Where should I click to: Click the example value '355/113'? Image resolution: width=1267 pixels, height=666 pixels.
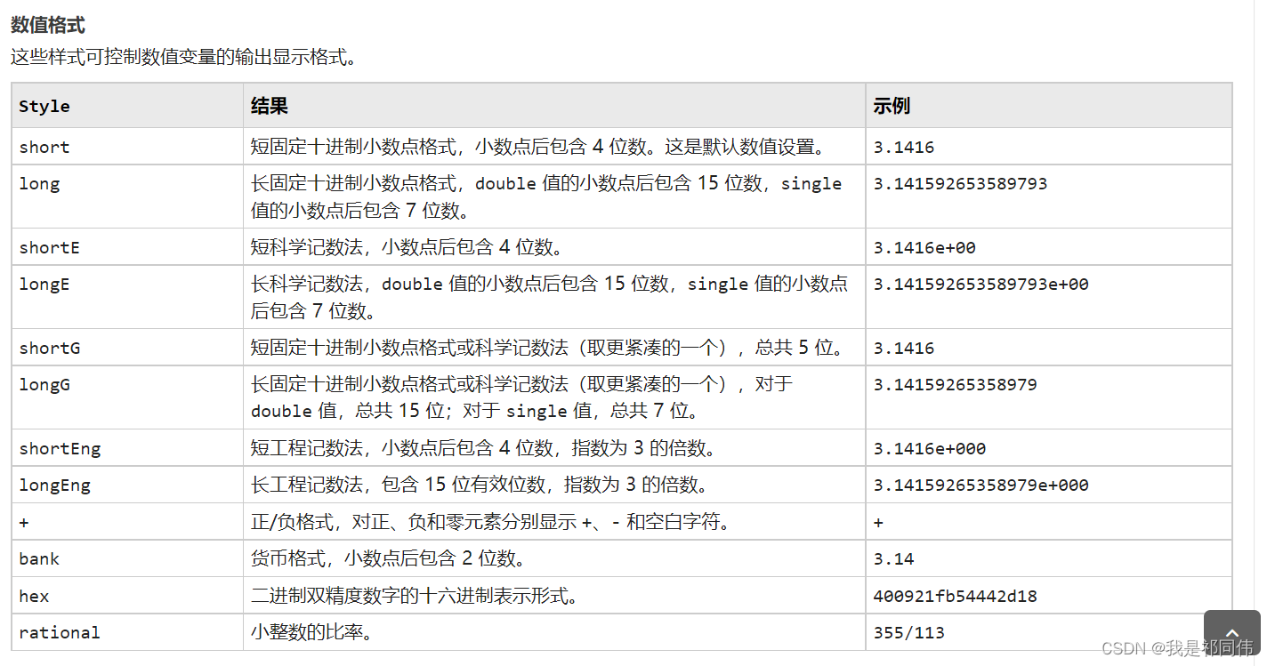[908, 632]
